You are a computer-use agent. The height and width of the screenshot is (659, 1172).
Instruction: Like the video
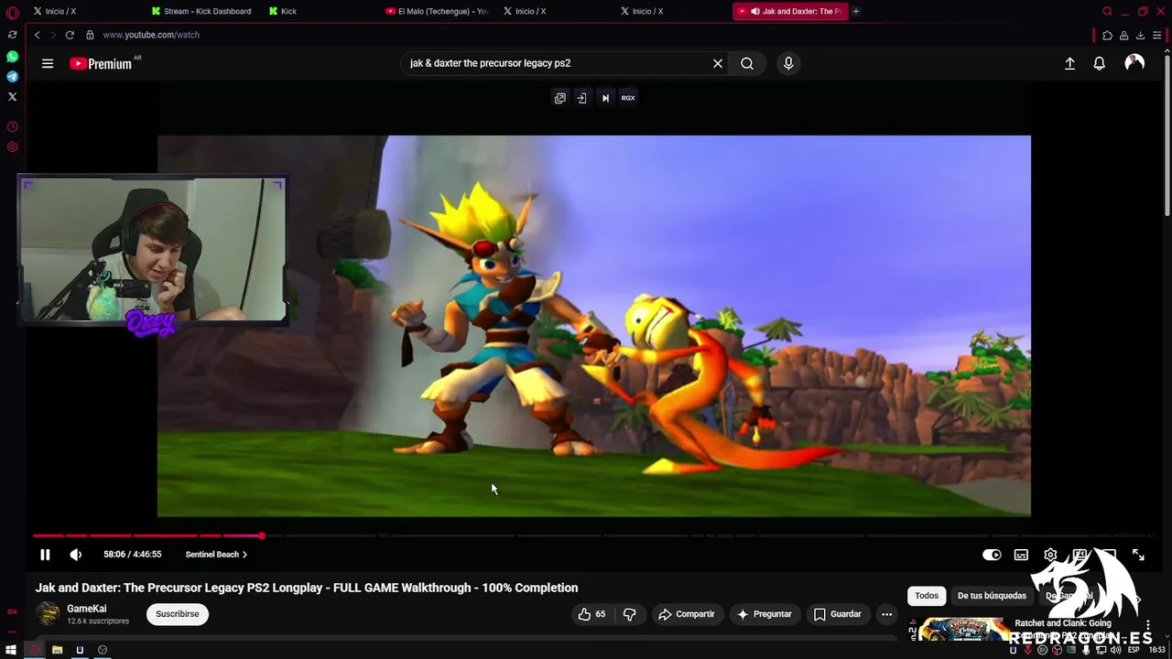[591, 614]
